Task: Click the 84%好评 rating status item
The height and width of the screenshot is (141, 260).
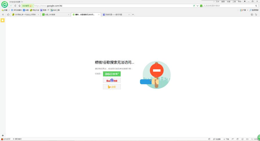Action: tap(6, 139)
